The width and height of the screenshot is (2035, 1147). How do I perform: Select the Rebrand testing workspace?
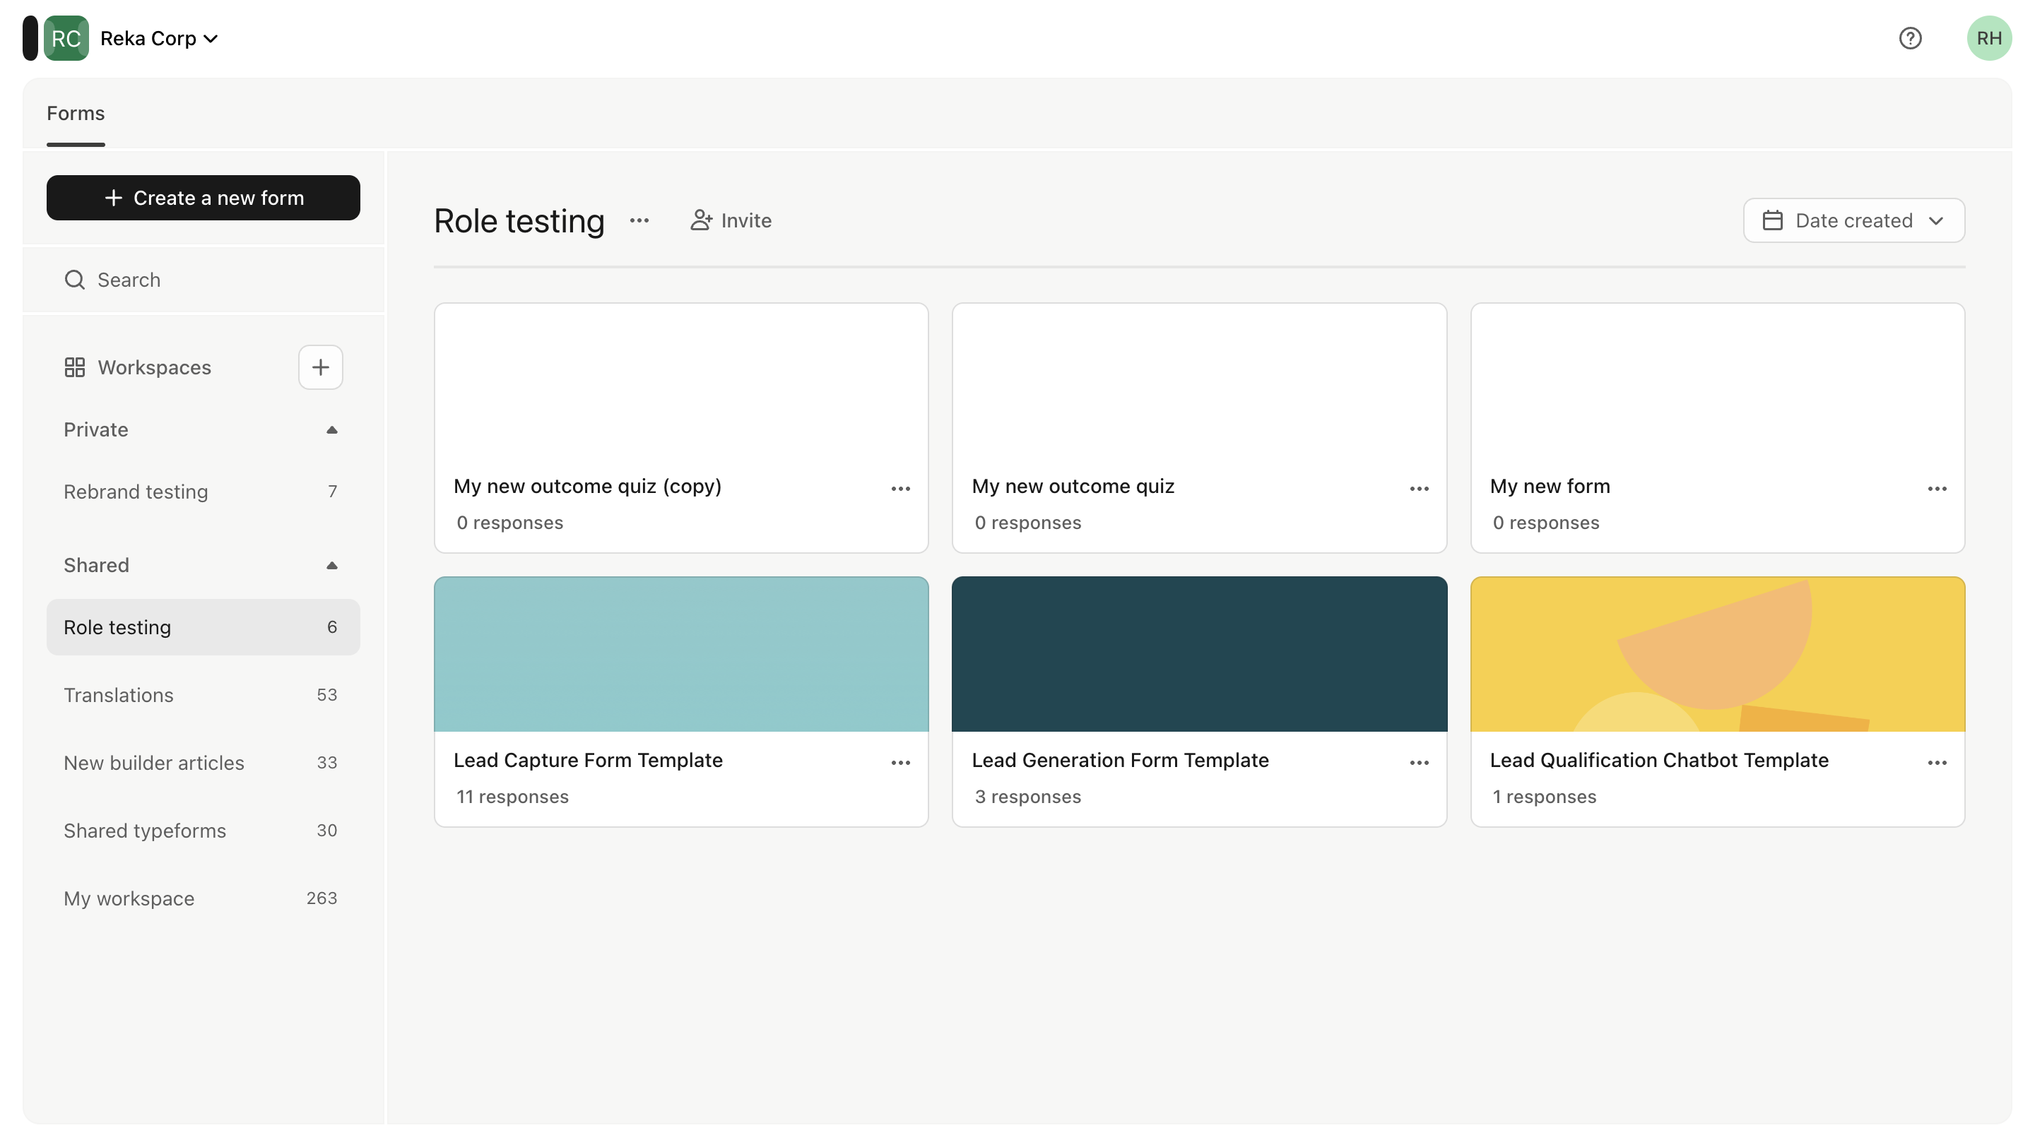[x=203, y=491]
